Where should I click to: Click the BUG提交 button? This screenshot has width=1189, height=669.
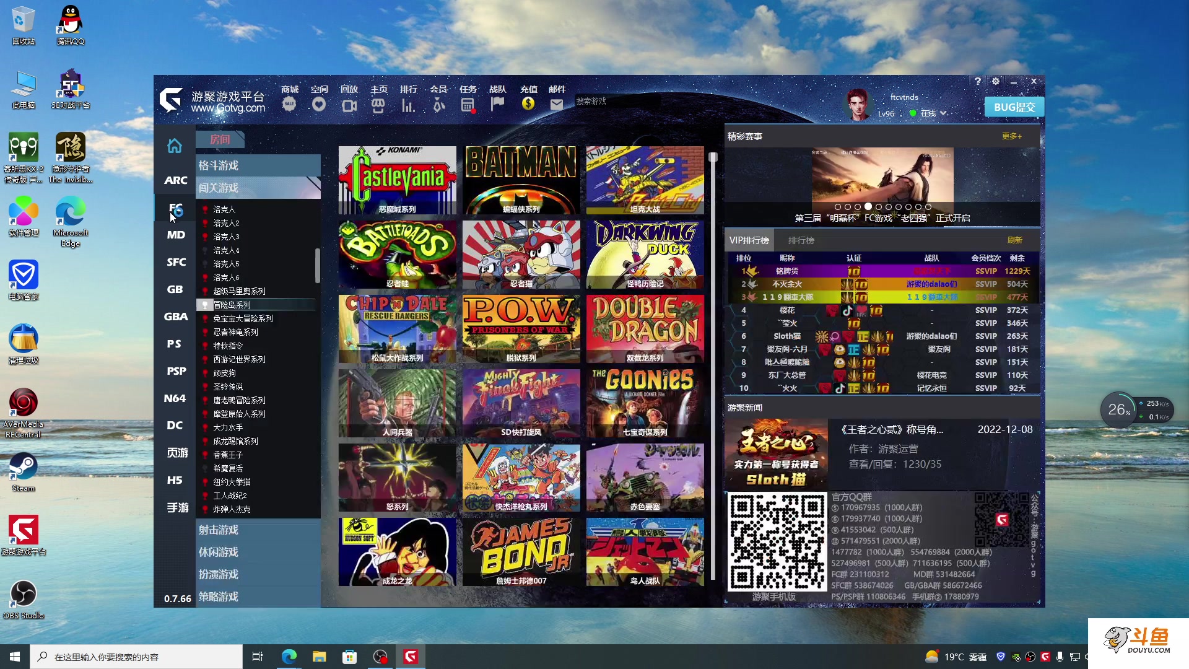[x=1014, y=107]
